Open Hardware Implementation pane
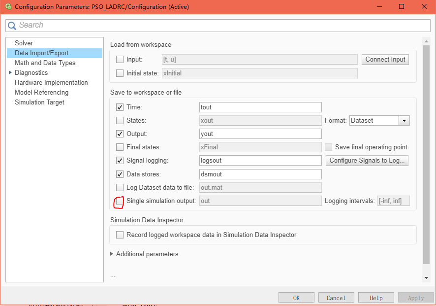The width and height of the screenshot is (436, 306). [x=51, y=82]
